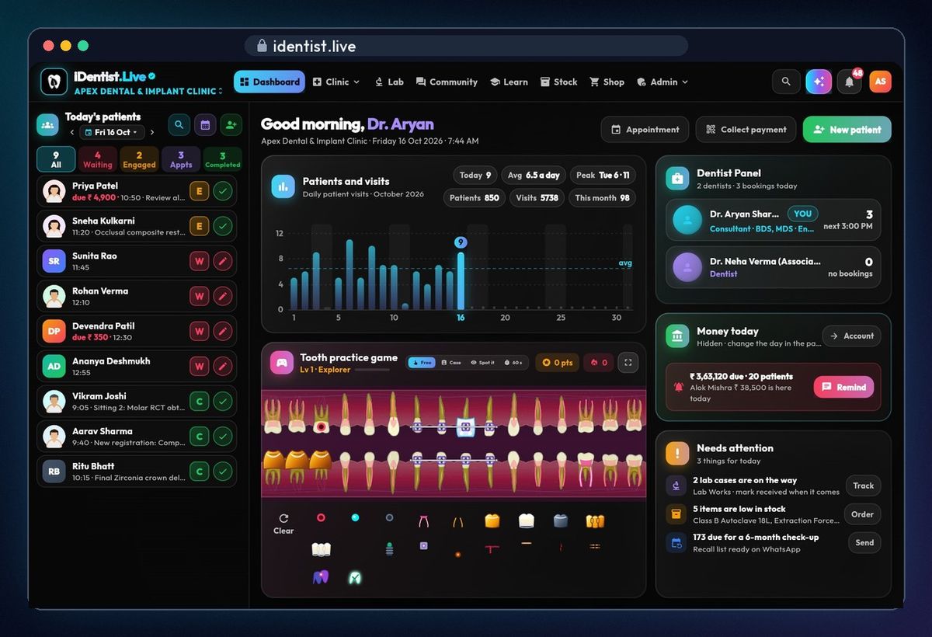Open the Admin dropdown menu
Viewport: 932px width, 637px height.
[662, 82]
